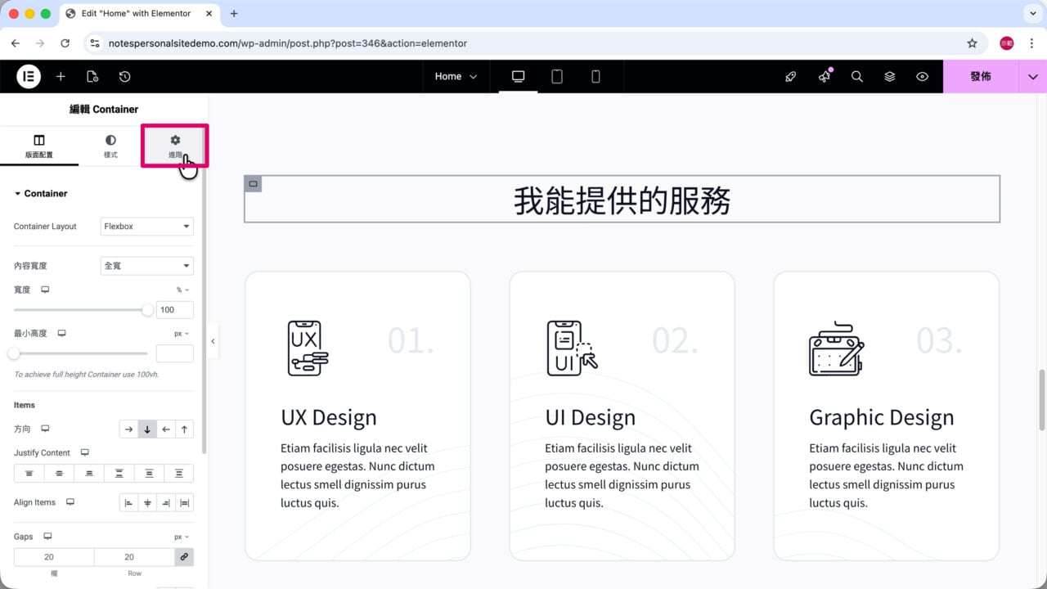Open the Structure layers icon
This screenshot has width=1047, height=589.
890,76
